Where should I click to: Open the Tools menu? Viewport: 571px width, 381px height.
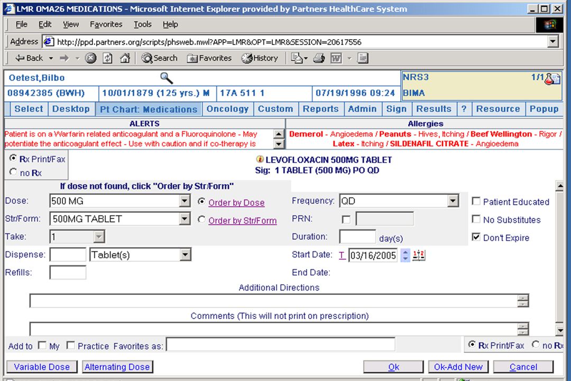pyautogui.click(x=142, y=24)
